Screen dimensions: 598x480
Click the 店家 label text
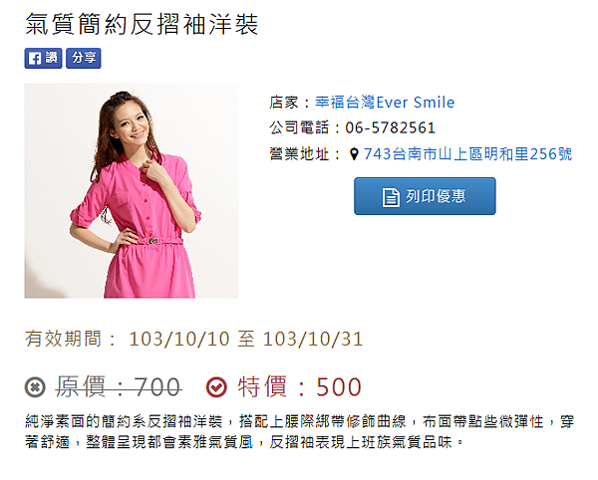(x=283, y=103)
